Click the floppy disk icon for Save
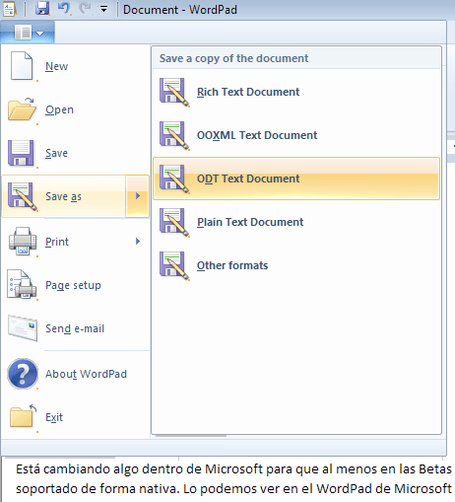 pyautogui.click(x=21, y=153)
